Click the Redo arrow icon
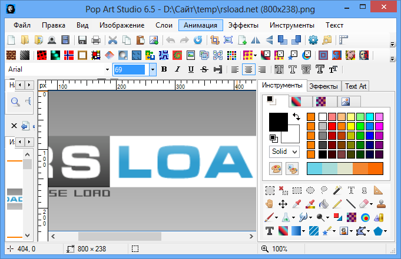 (184, 40)
